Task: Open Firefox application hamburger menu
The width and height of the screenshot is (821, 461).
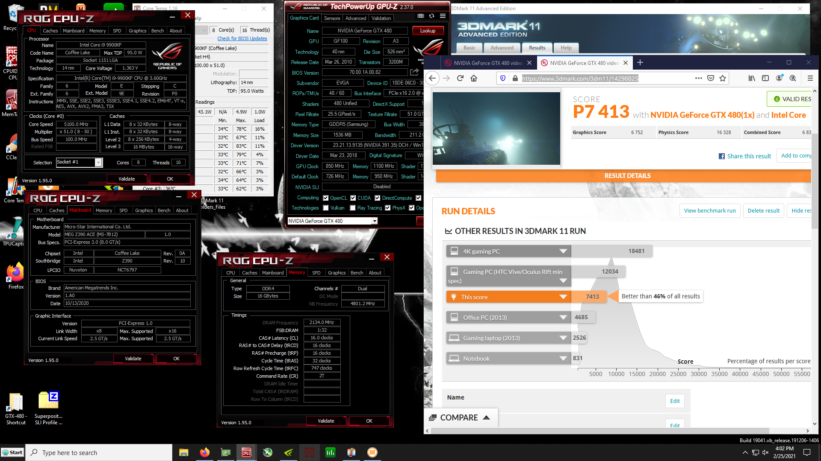Action: coord(810,78)
